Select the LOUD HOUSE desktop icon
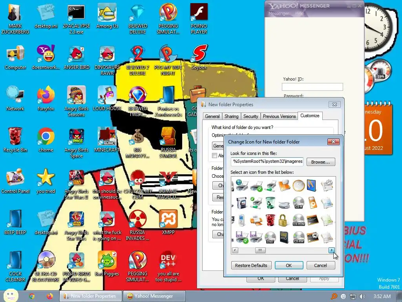 (x=107, y=99)
